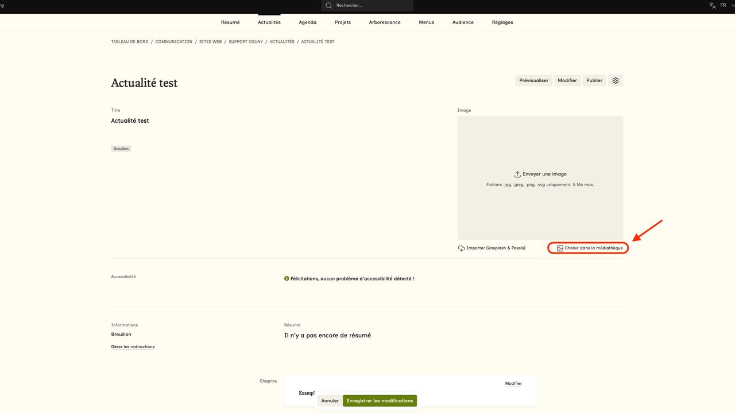Navigate to Support Osuny in breadcrumb
Screen dimensions: 735x413
pyautogui.click(x=246, y=42)
